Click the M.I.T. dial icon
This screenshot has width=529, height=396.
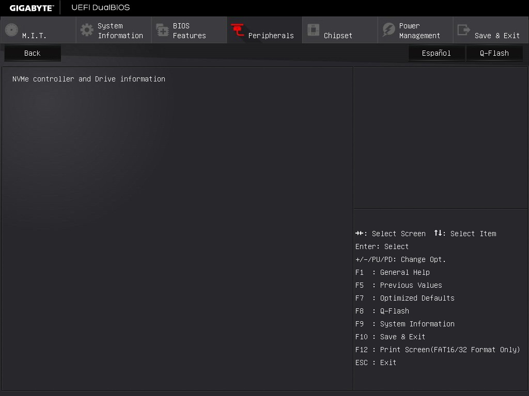[x=11, y=30]
